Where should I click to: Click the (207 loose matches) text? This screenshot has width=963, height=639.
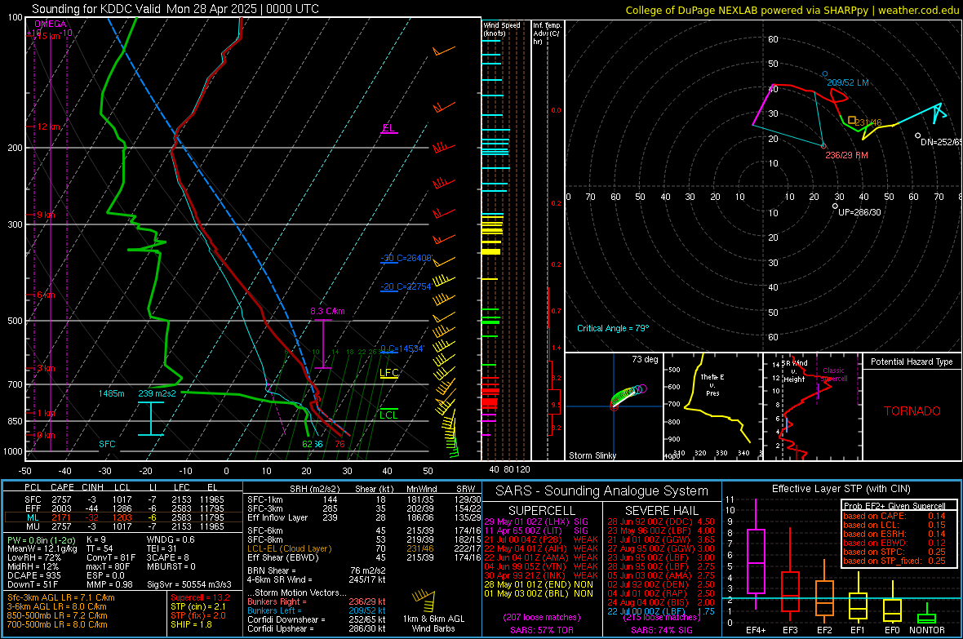(542, 617)
